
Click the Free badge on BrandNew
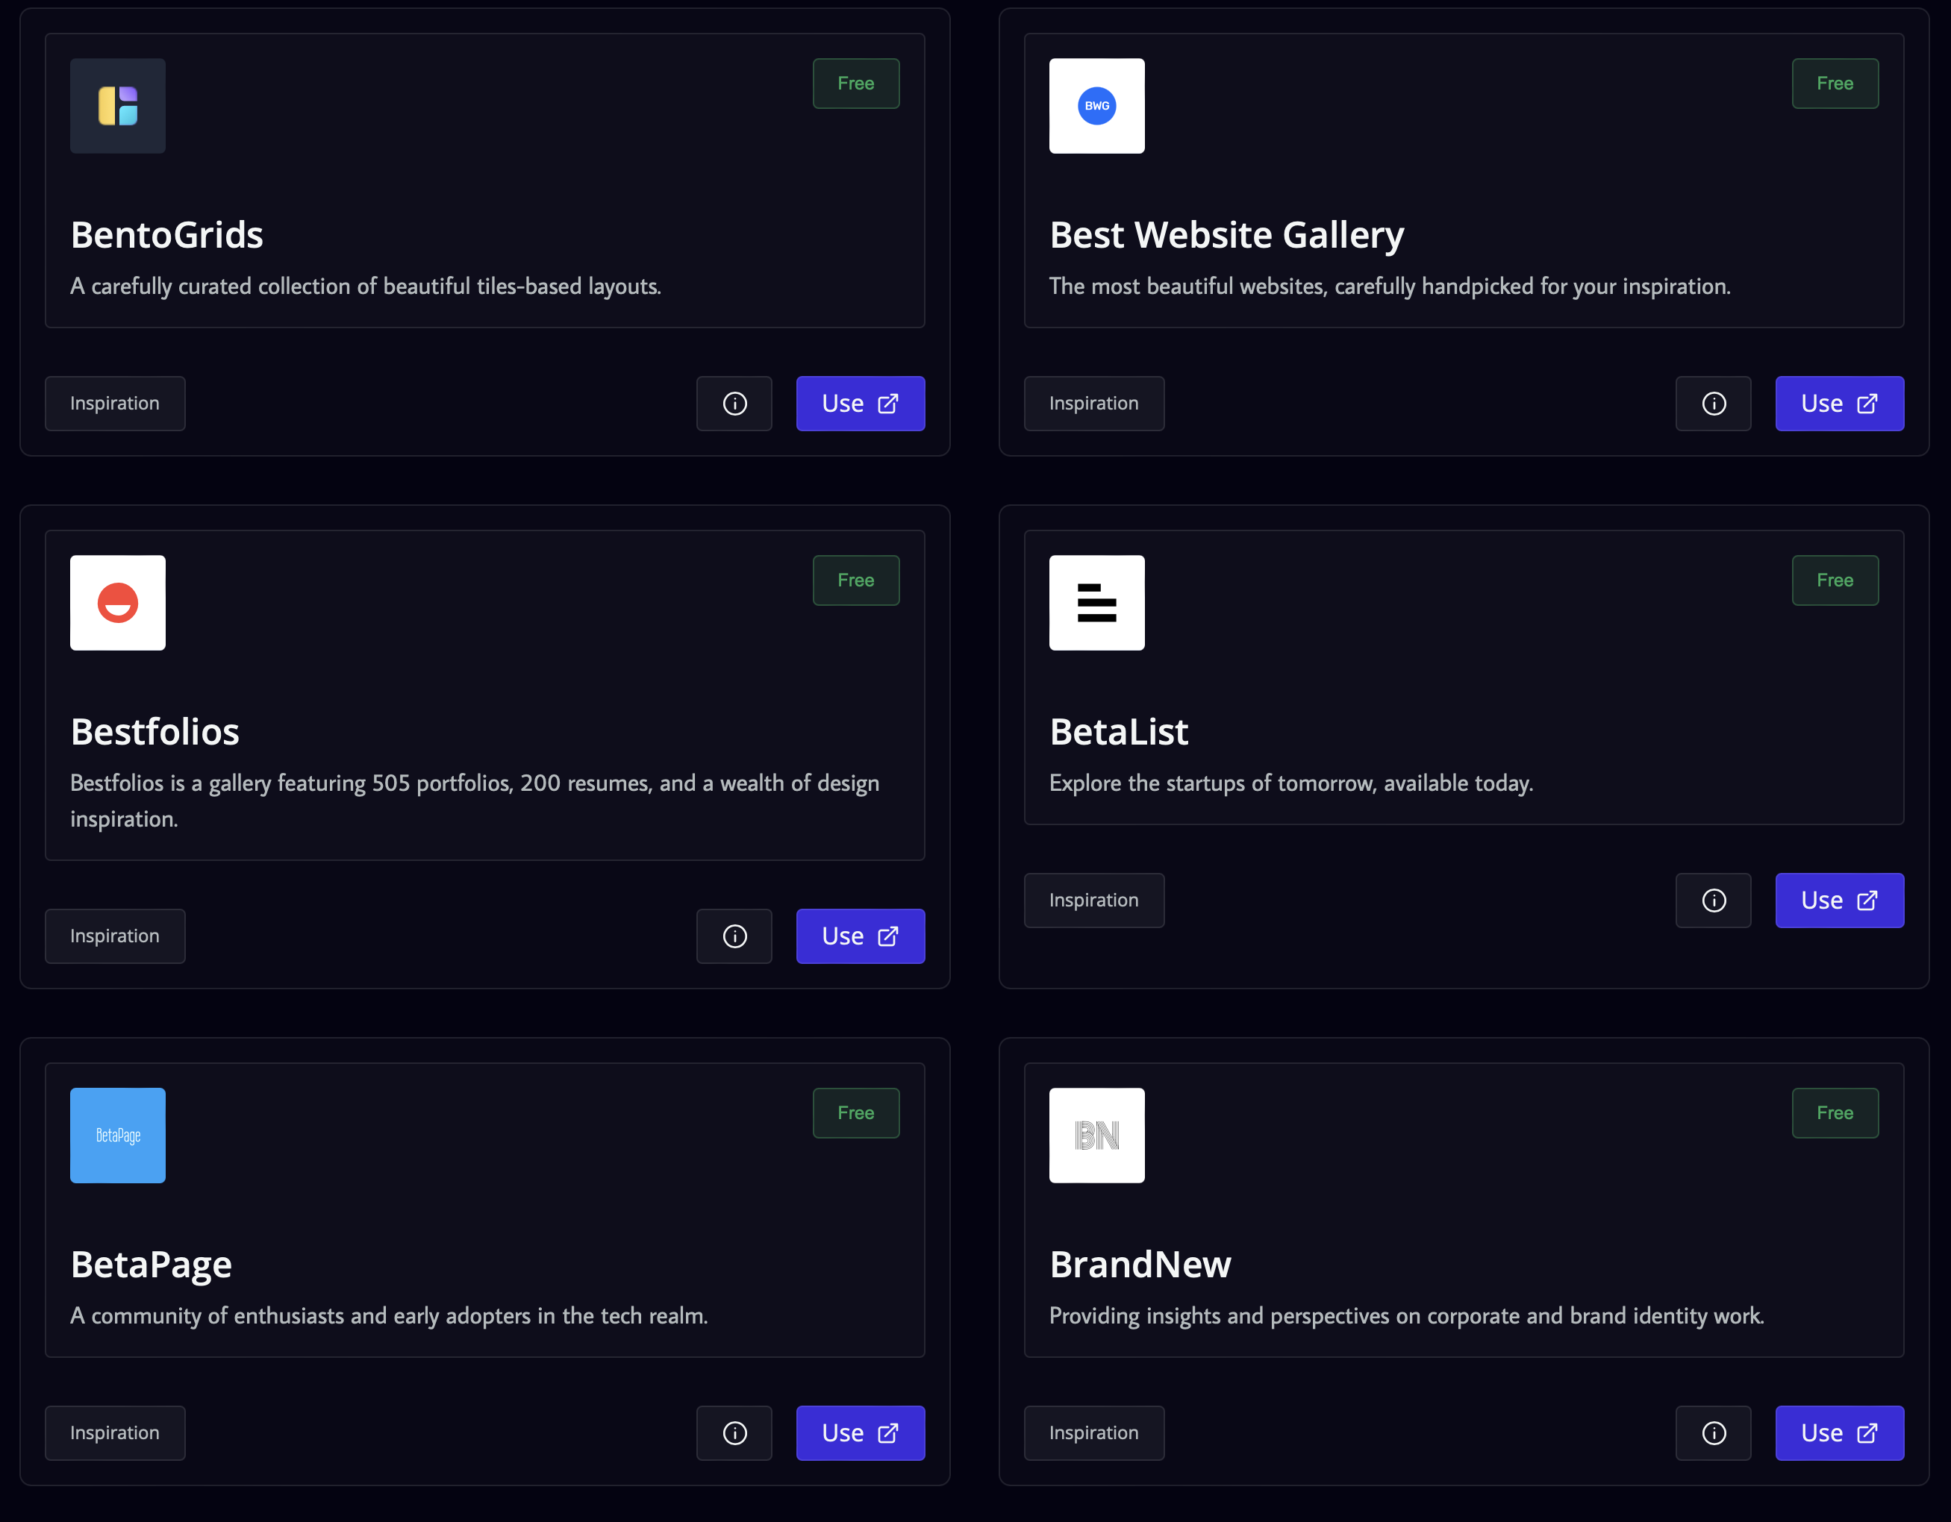(x=1835, y=1113)
